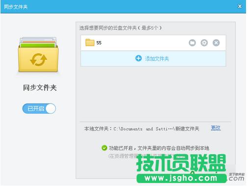Click the 本地文件夹 path text
Viewport: 248px width, 186px height.
141,129
